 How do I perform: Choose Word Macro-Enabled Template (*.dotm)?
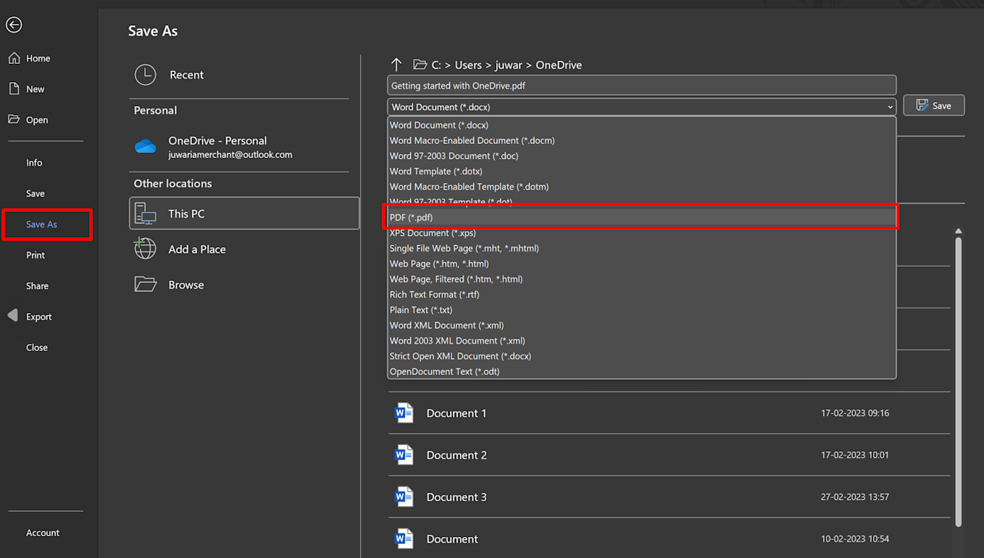[642, 187]
